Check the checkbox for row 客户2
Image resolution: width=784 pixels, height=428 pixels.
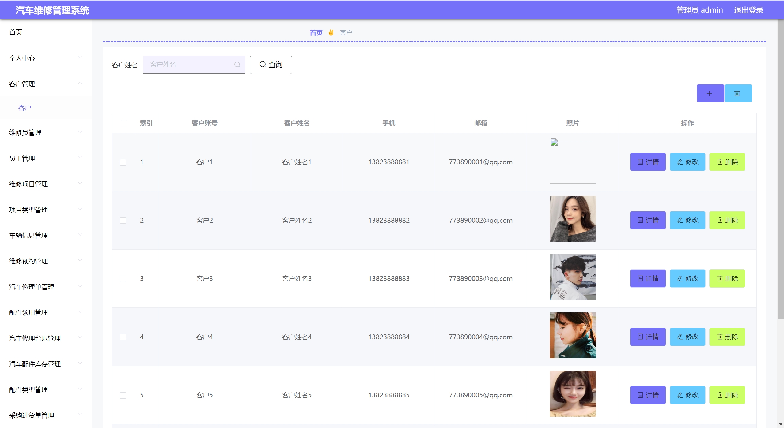(123, 220)
